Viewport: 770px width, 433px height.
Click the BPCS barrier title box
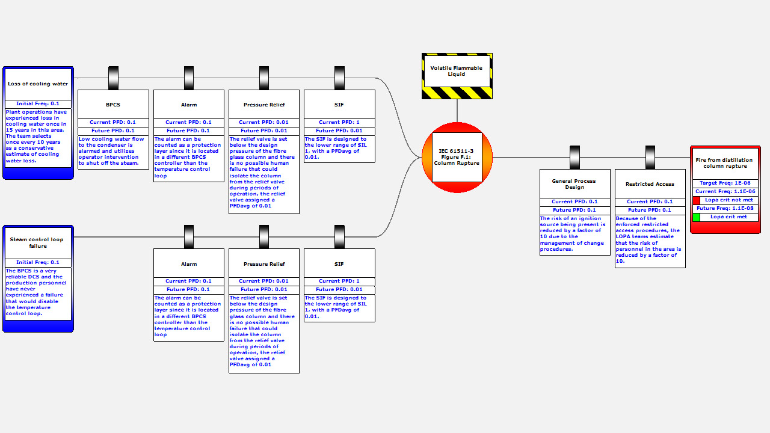(x=113, y=105)
